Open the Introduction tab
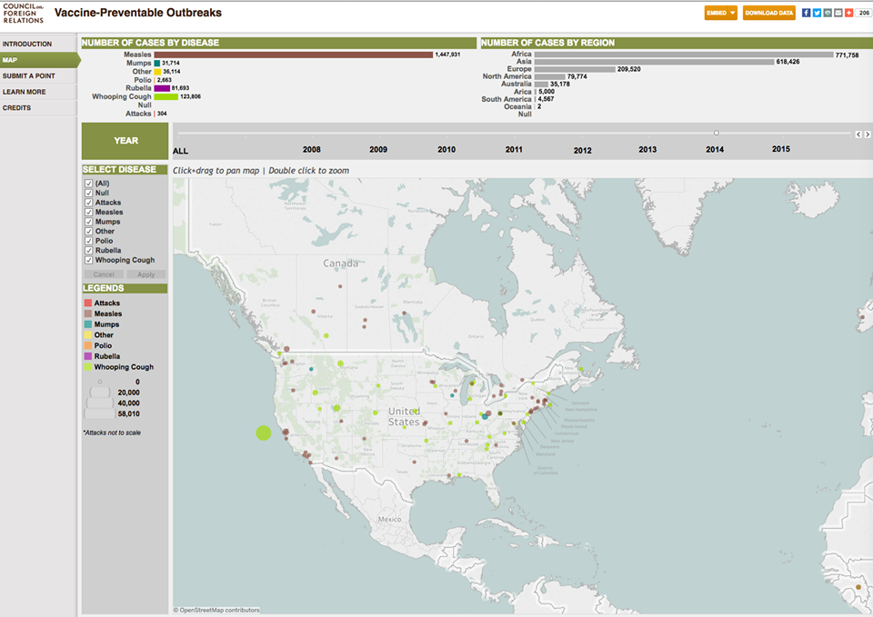Screen dimensions: 873x617 [x=28, y=44]
